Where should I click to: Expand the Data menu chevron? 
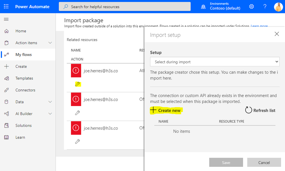[50, 102]
